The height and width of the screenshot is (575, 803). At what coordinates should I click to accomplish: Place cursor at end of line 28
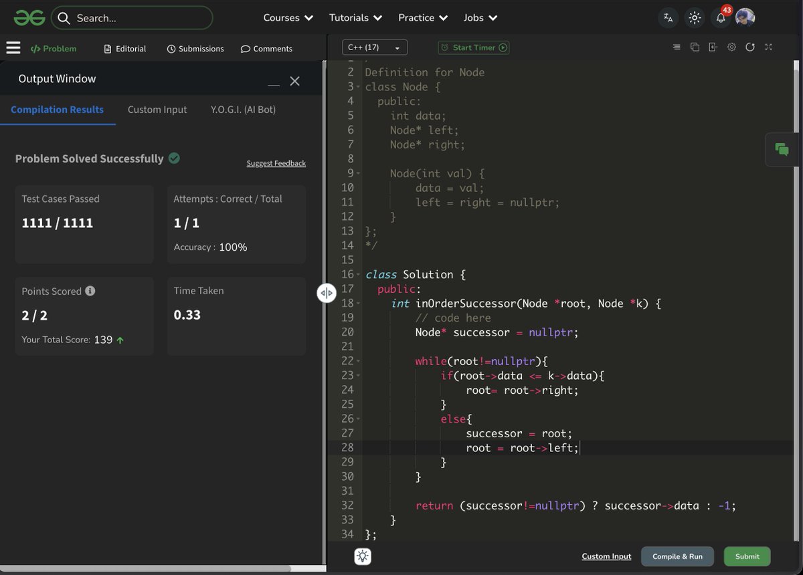pos(580,448)
